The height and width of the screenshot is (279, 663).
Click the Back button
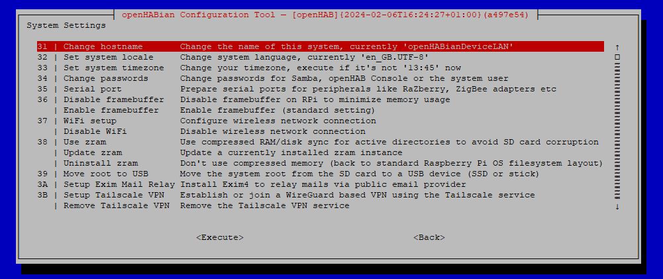tap(429, 237)
